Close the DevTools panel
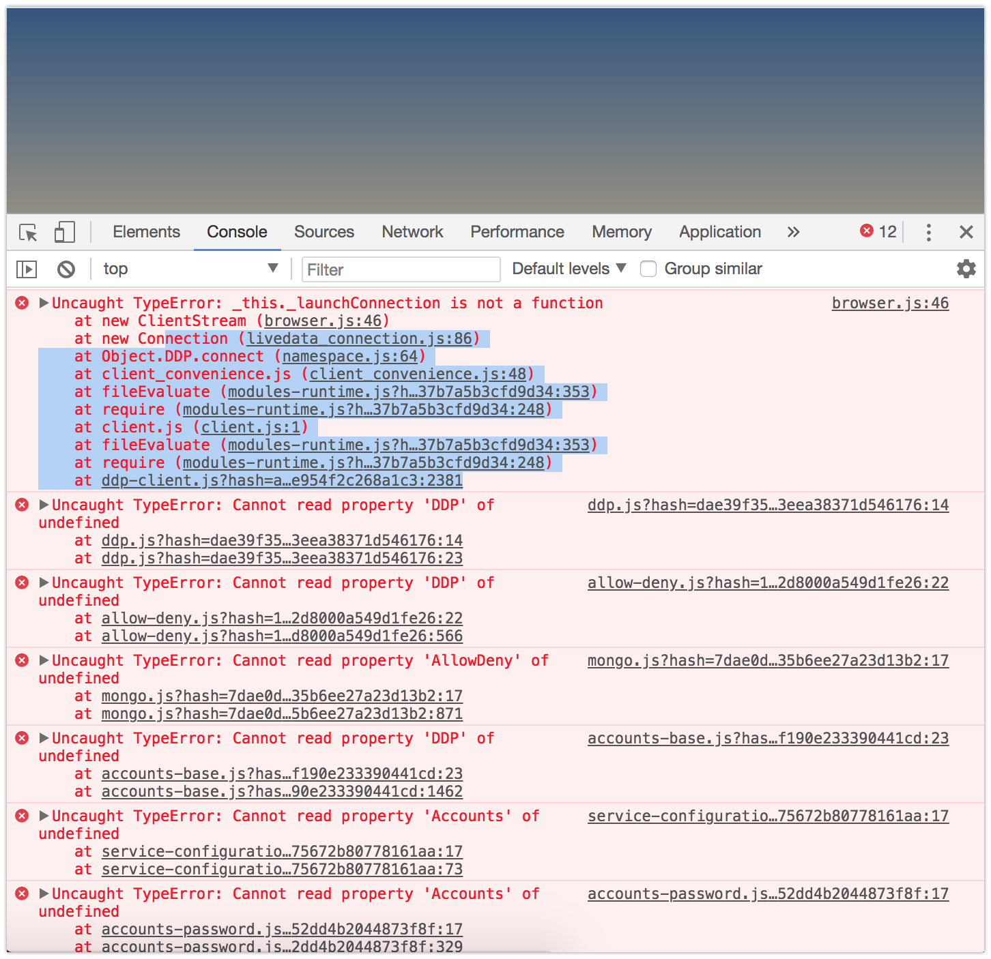Viewport: 991px width, 959px height. click(x=966, y=233)
